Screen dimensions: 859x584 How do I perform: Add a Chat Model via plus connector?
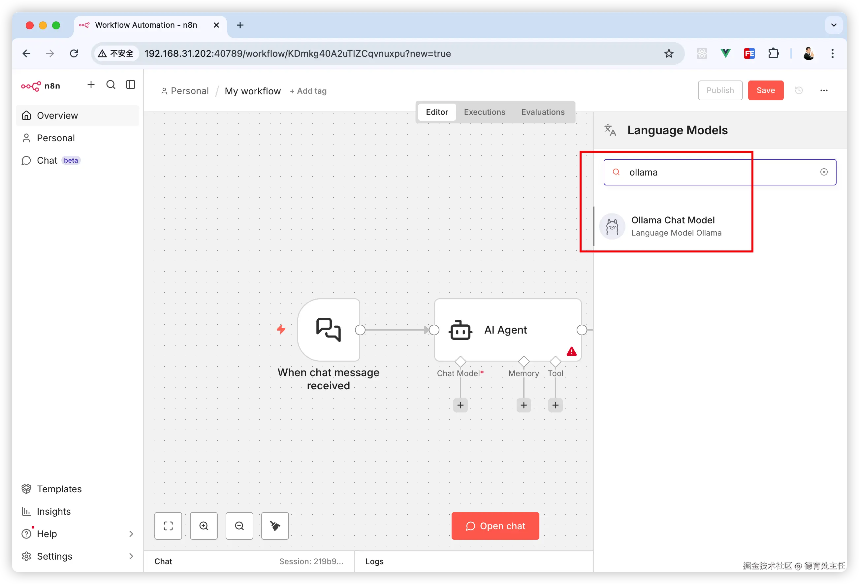(x=460, y=405)
